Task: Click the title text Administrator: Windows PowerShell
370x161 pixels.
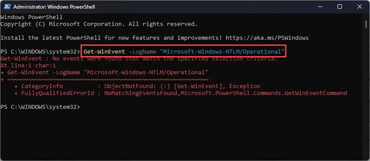Action: coord(54,7)
